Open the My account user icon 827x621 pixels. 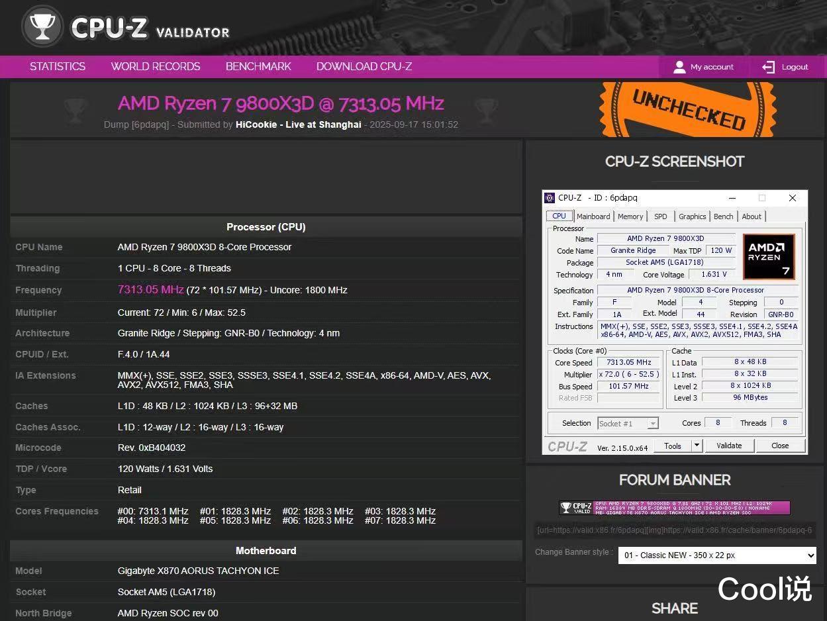[x=679, y=67]
